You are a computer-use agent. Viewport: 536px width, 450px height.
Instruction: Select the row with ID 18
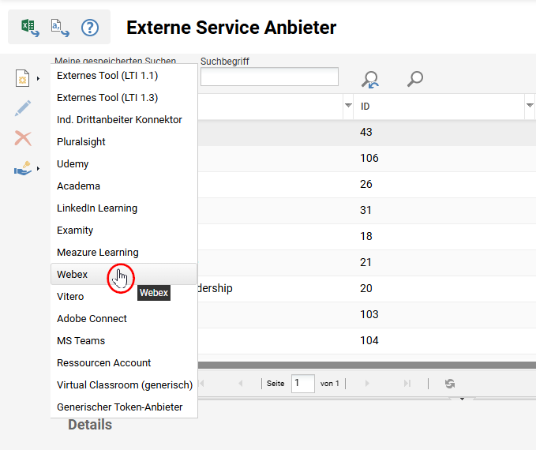click(x=366, y=236)
